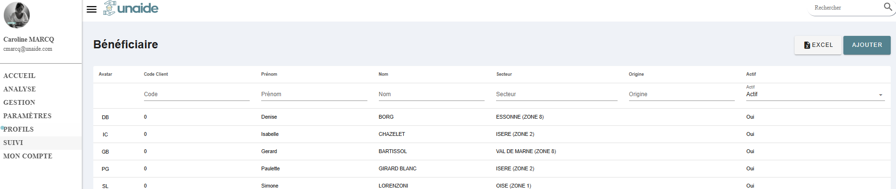Screen dimensions: 896x189
Task: Click the Excel file icon on the EXCEL button
Action: point(807,45)
